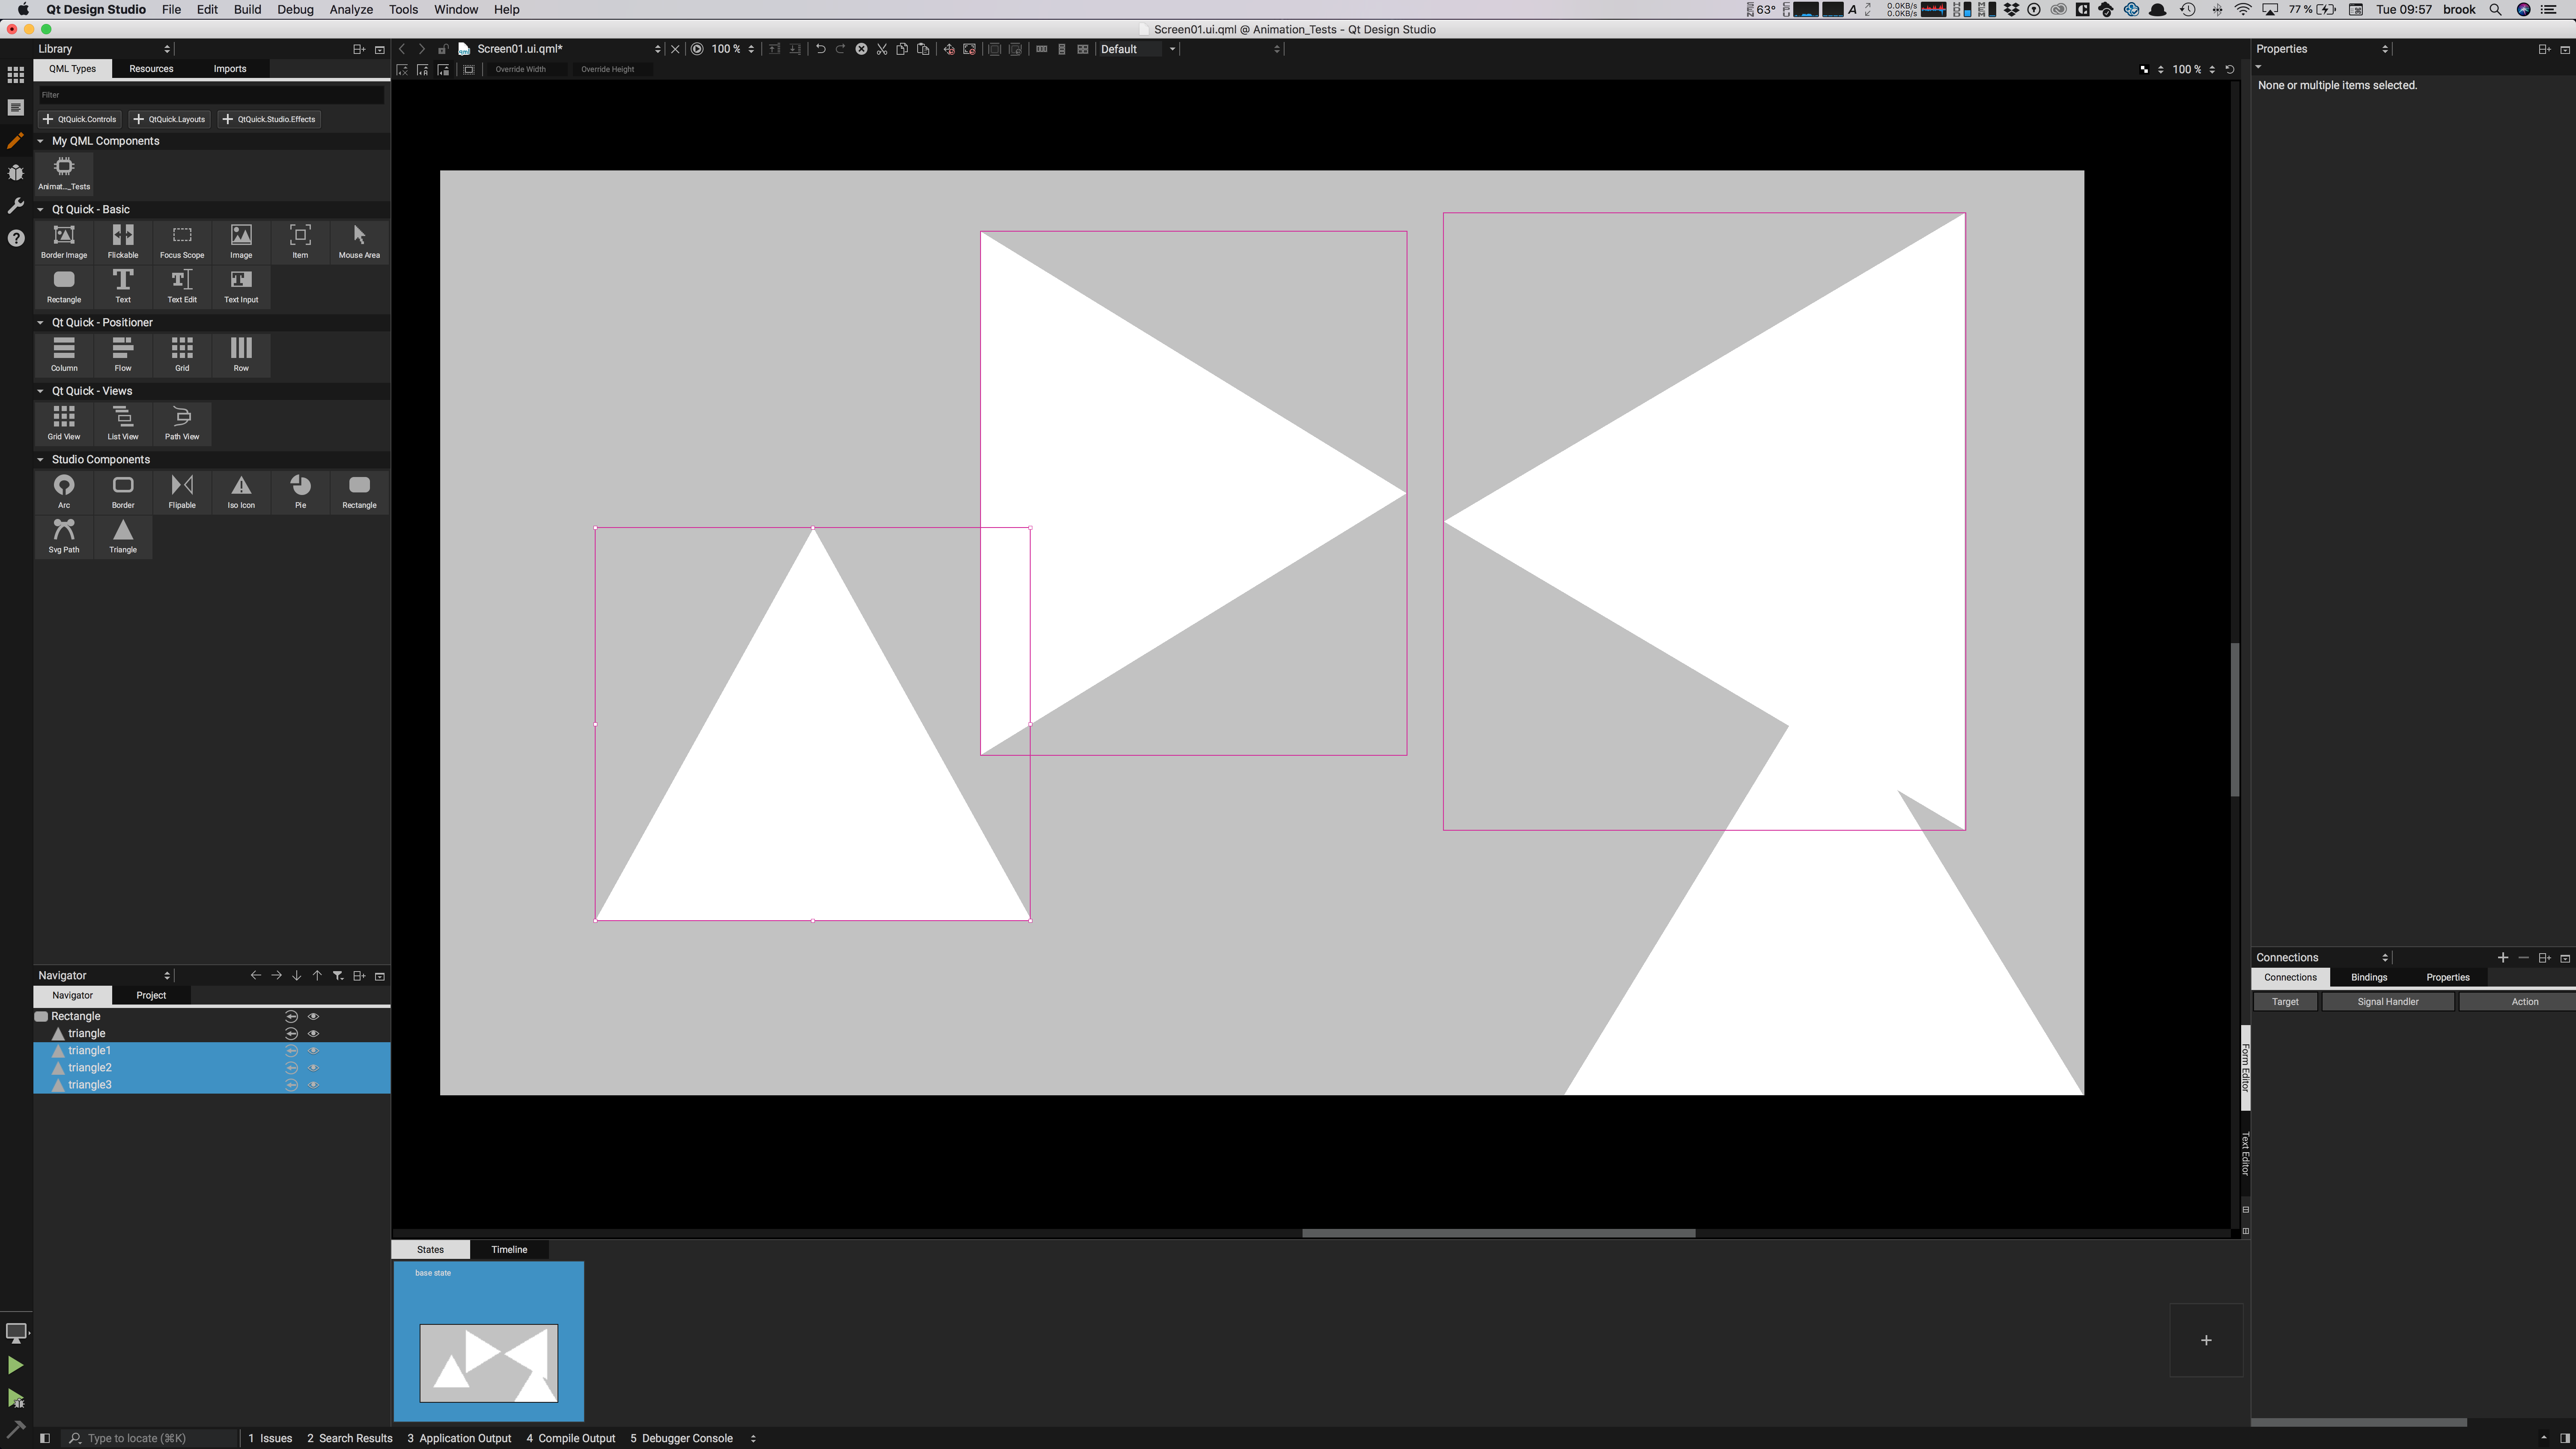Add a new state with plus button
This screenshot has height=1449, width=2576.
[2205, 1340]
